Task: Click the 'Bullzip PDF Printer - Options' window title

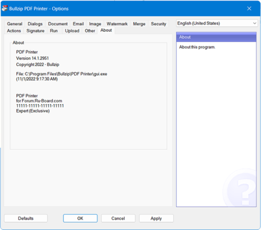Action: point(39,9)
